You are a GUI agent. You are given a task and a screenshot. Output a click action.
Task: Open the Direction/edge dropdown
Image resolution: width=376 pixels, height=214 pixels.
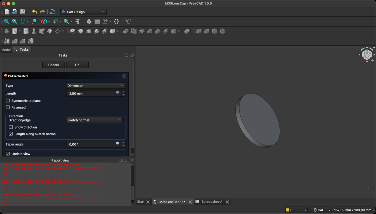(x=94, y=120)
